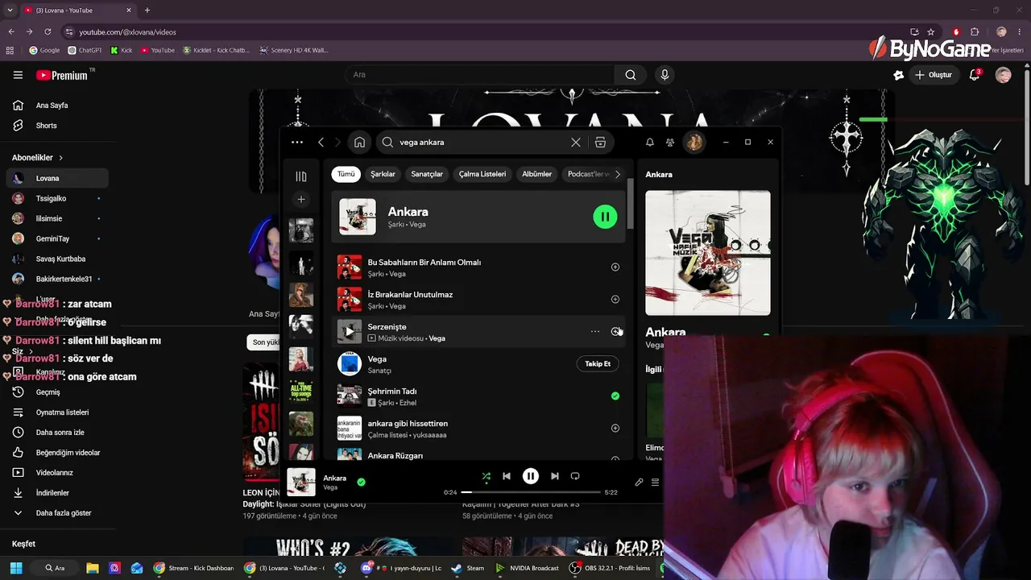Image resolution: width=1031 pixels, height=580 pixels.
Task: Open the Spotify queue icon
Action: tap(655, 482)
